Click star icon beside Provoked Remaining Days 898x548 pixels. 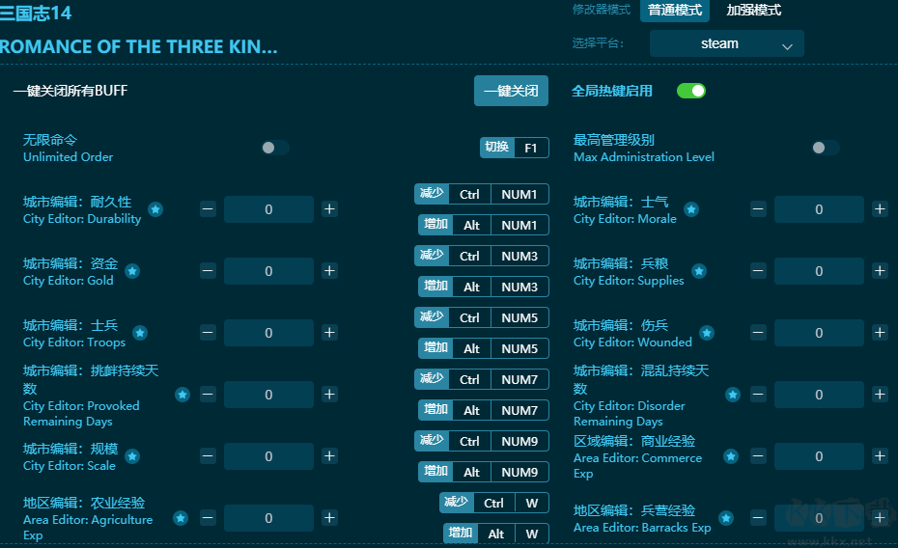(x=182, y=395)
